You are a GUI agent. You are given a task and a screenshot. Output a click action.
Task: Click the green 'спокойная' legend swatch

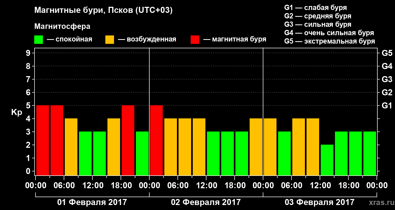coord(38,40)
